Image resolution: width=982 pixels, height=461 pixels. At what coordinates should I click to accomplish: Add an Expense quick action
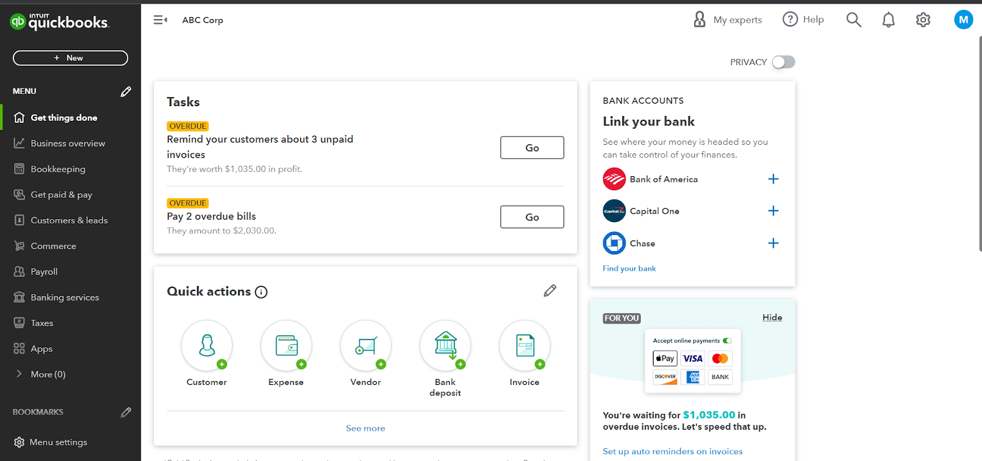[x=286, y=346]
